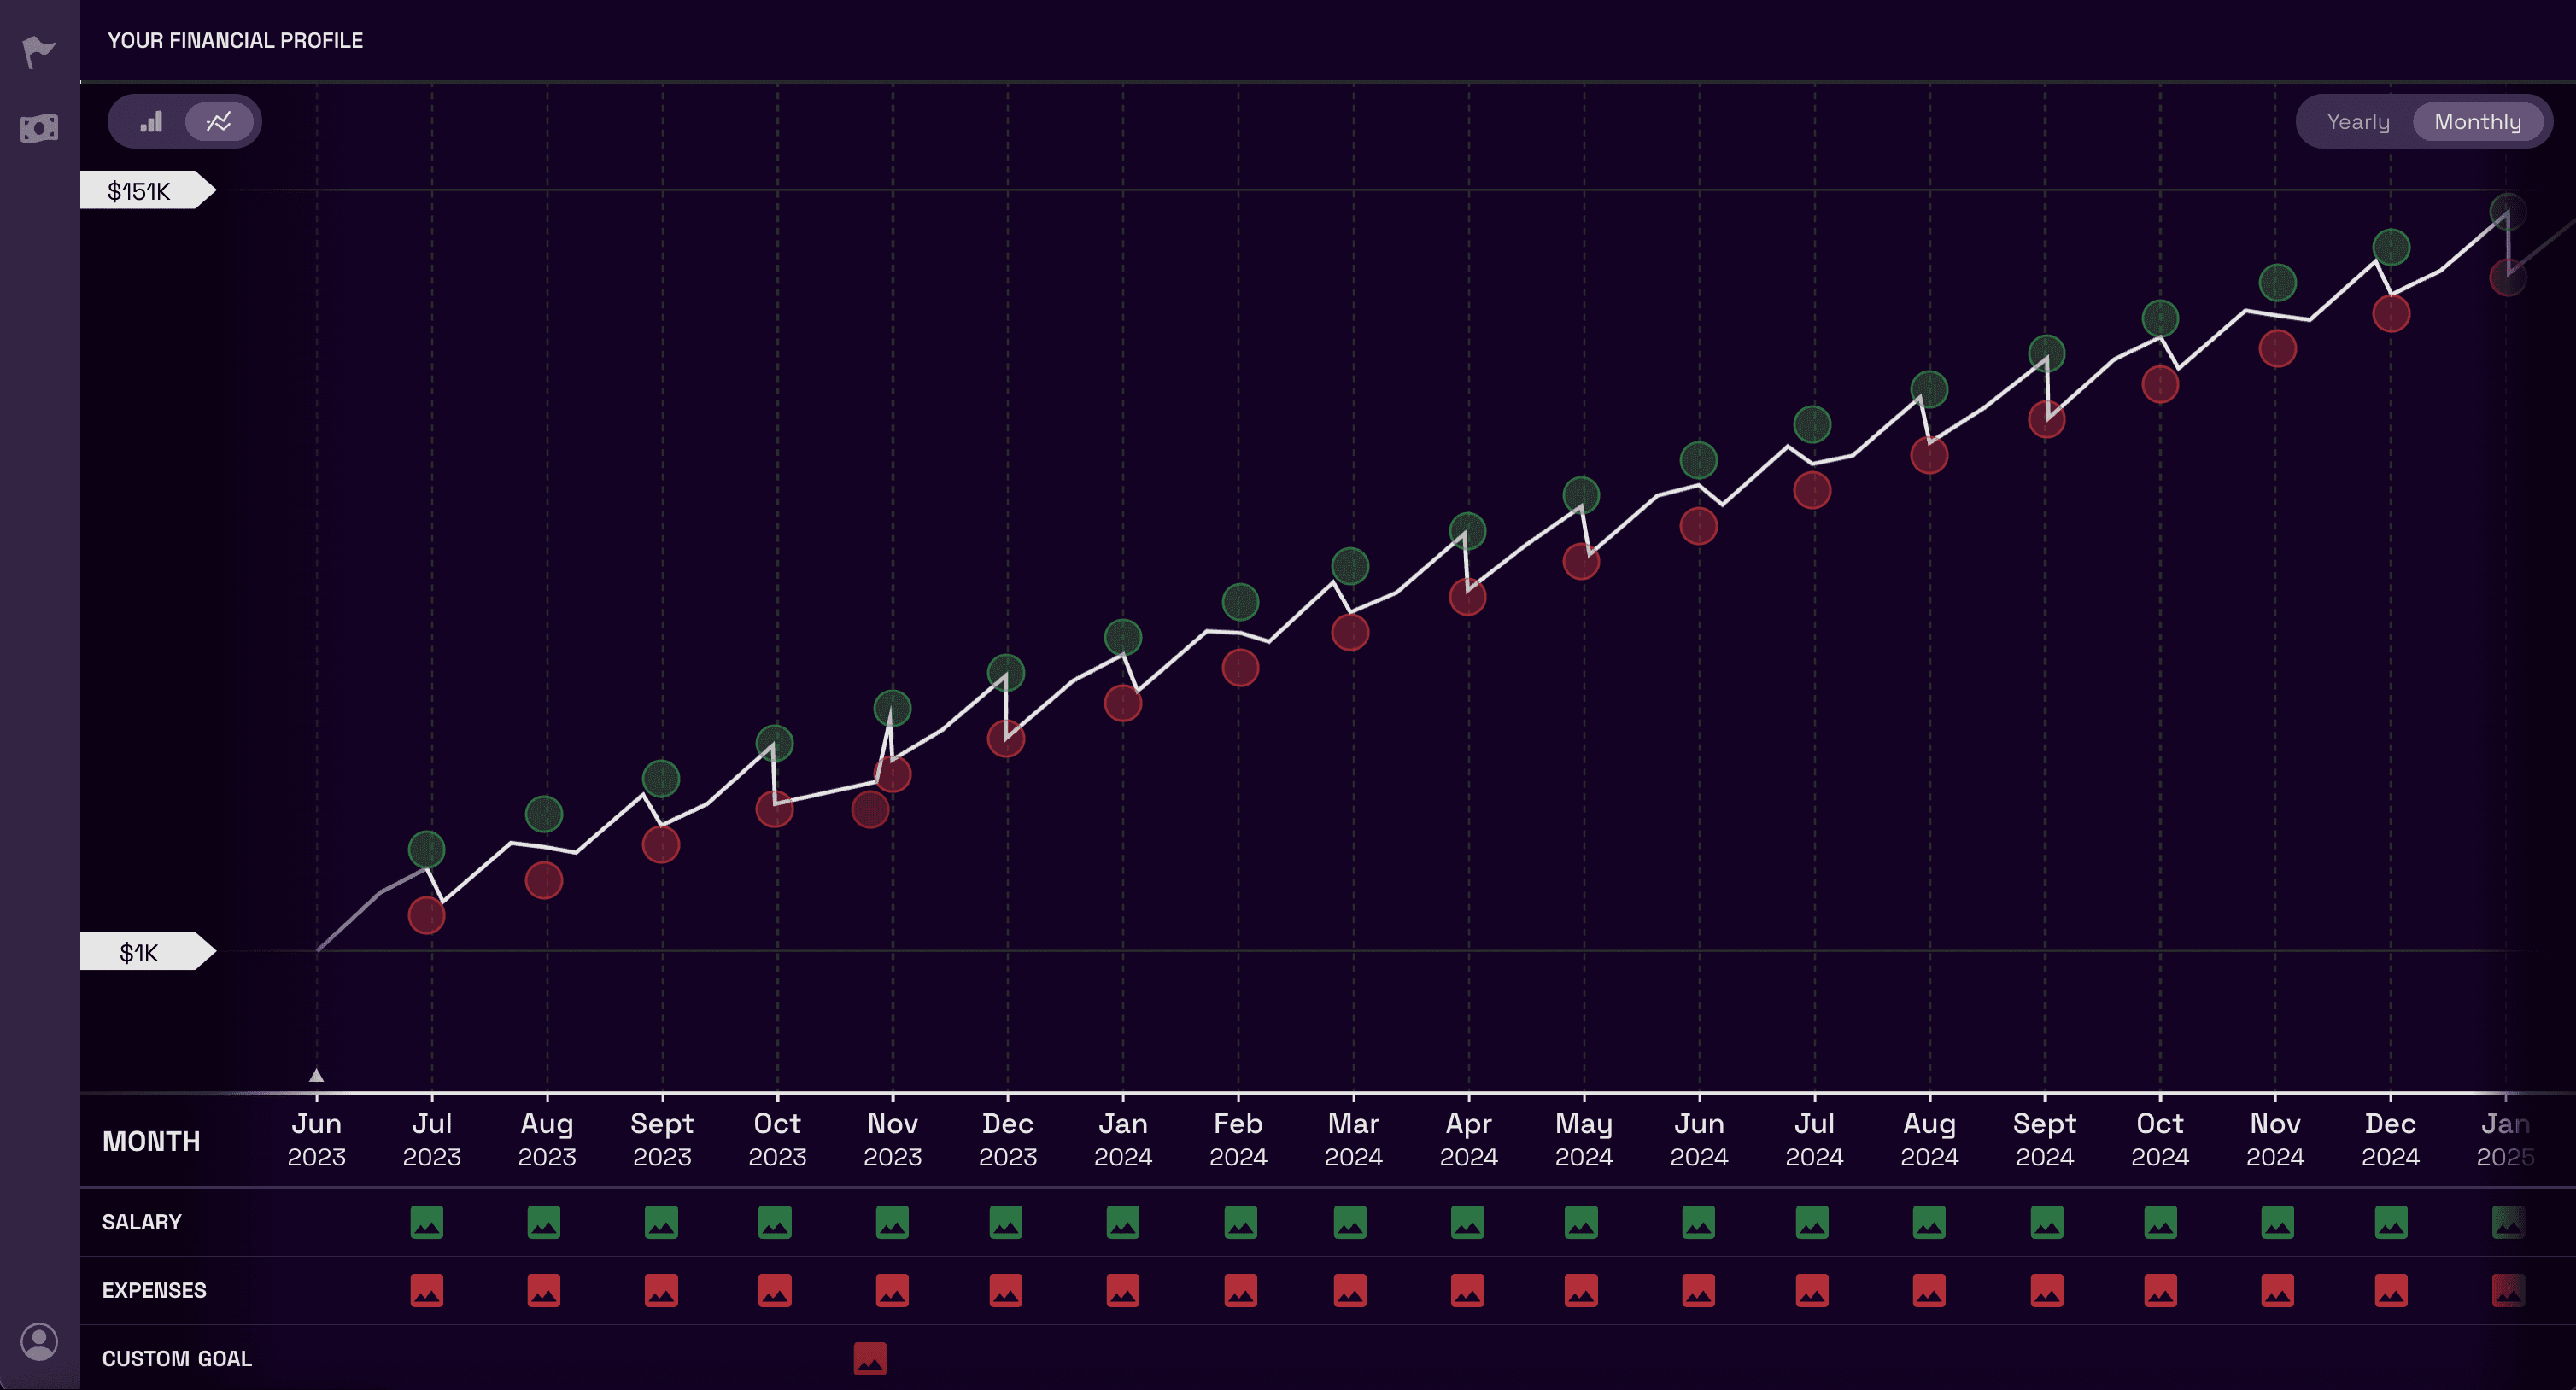
Task: Click the Jun 2024 salary icon
Action: 1699,1222
